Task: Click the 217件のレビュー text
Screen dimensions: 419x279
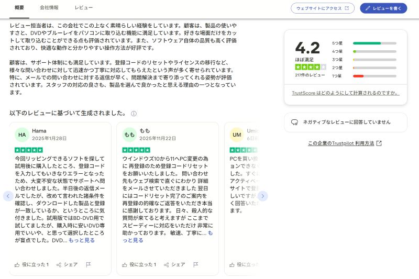Action: click(x=310, y=75)
